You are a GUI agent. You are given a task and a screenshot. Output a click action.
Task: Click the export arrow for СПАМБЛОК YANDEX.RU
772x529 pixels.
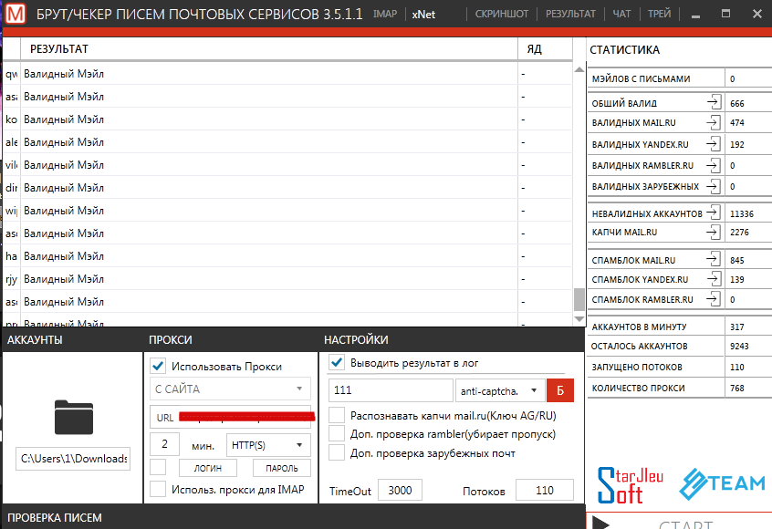pyautogui.click(x=714, y=279)
